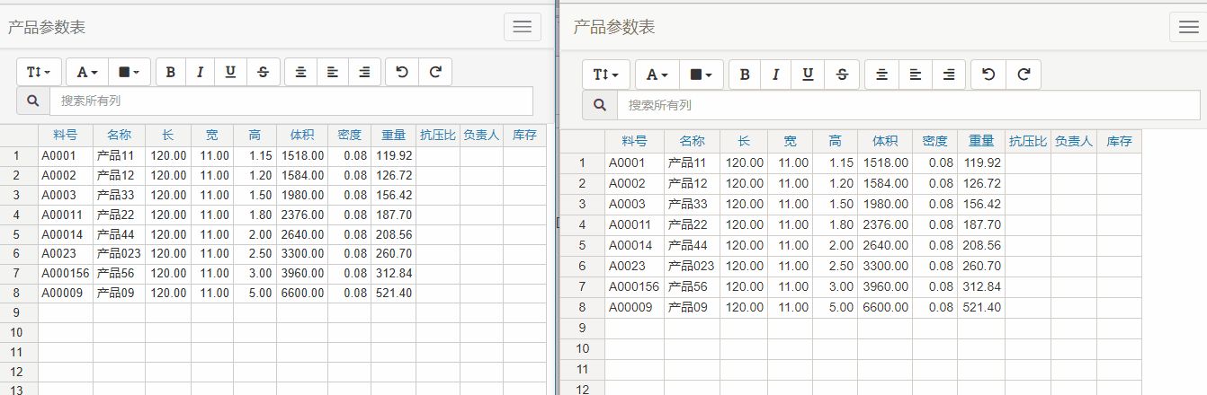
Task: Click the 料号 column header in left table
Action: point(66,136)
